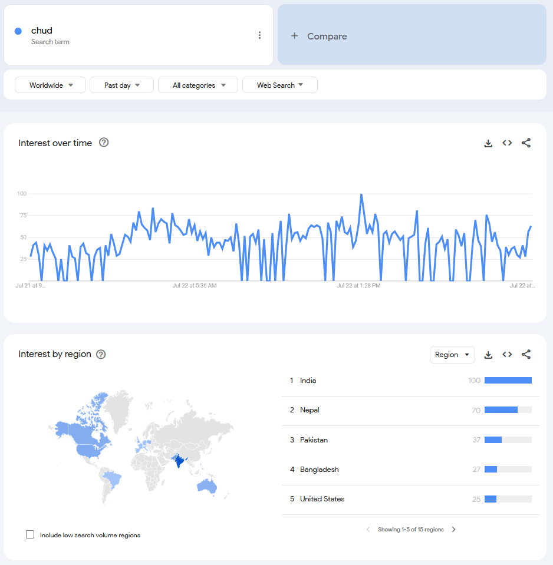The width and height of the screenshot is (553, 565).
Task: Click the 'Showing 1-5 of 15 regions' text
Action: tap(410, 529)
